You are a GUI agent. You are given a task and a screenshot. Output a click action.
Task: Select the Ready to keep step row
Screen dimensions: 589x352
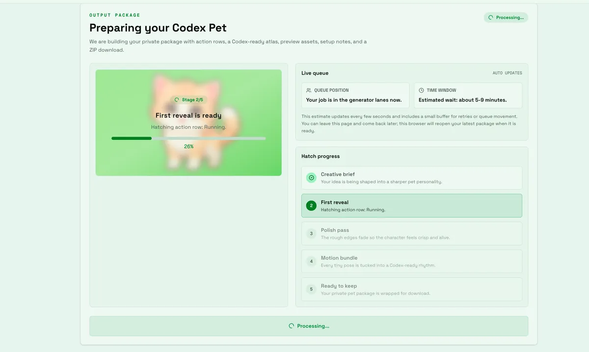[412, 289]
